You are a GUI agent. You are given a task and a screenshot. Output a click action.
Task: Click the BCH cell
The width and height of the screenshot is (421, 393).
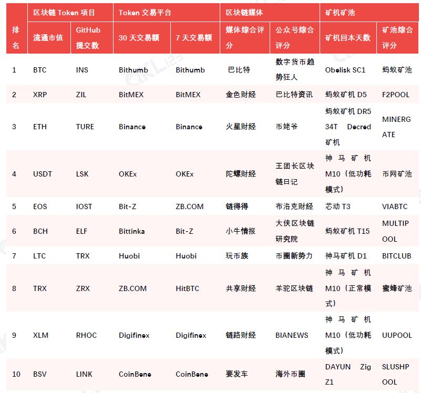point(40,231)
